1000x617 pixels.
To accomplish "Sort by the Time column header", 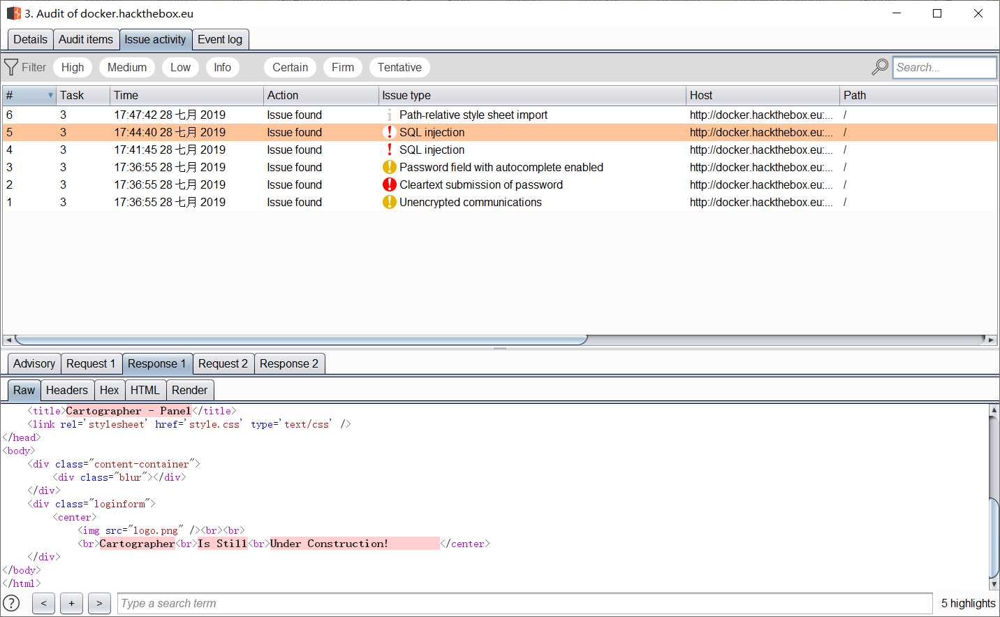I will tap(186, 95).
